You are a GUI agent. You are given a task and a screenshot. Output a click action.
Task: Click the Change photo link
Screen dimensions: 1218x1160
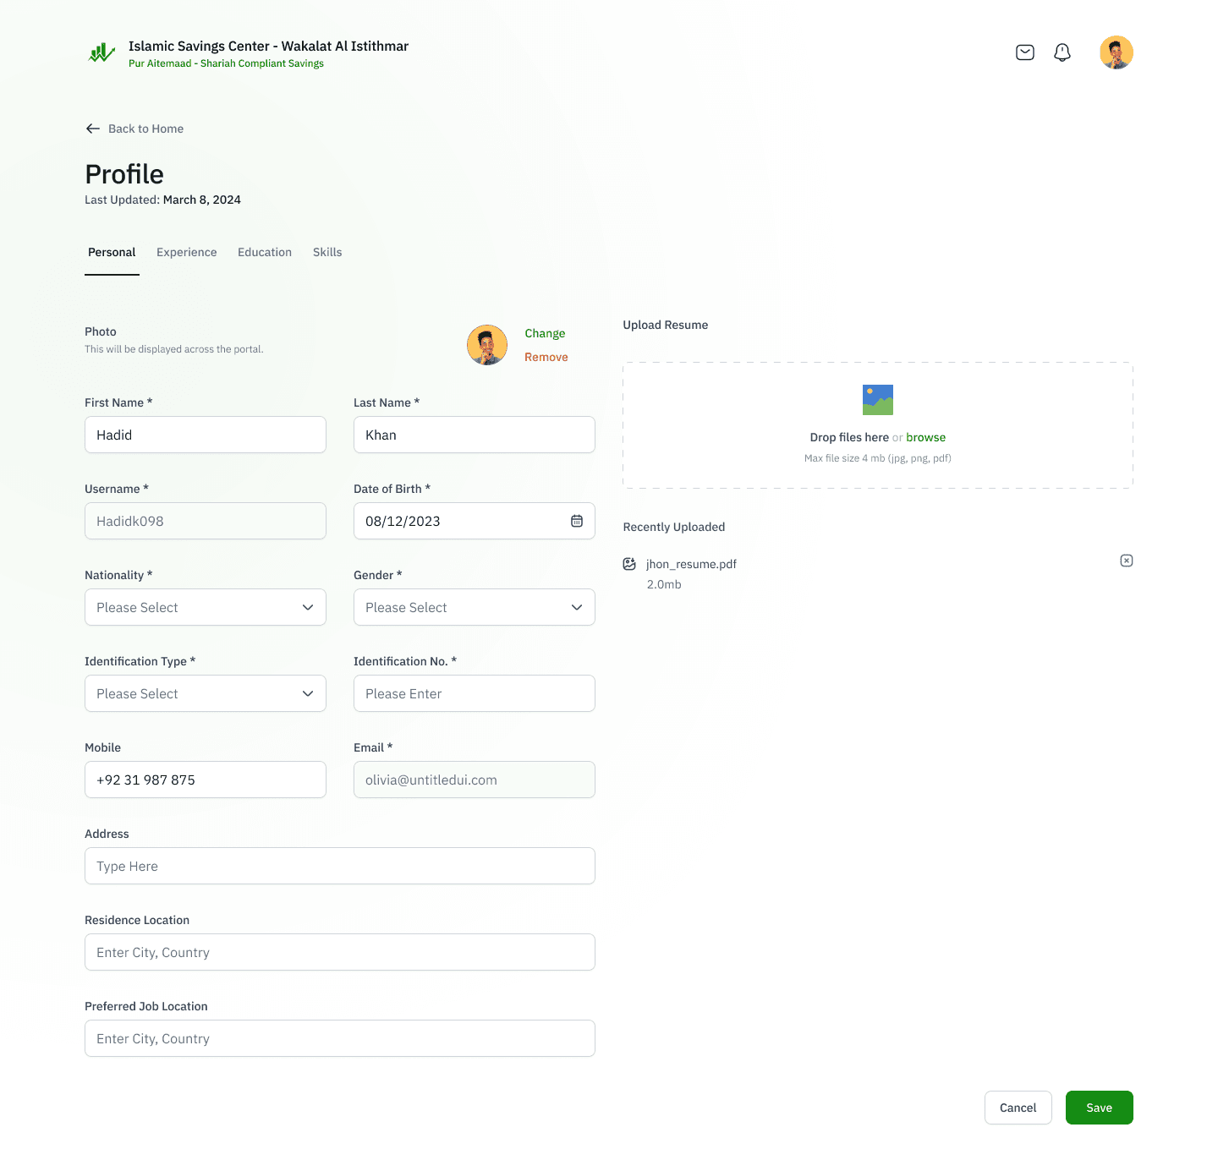(x=545, y=333)
